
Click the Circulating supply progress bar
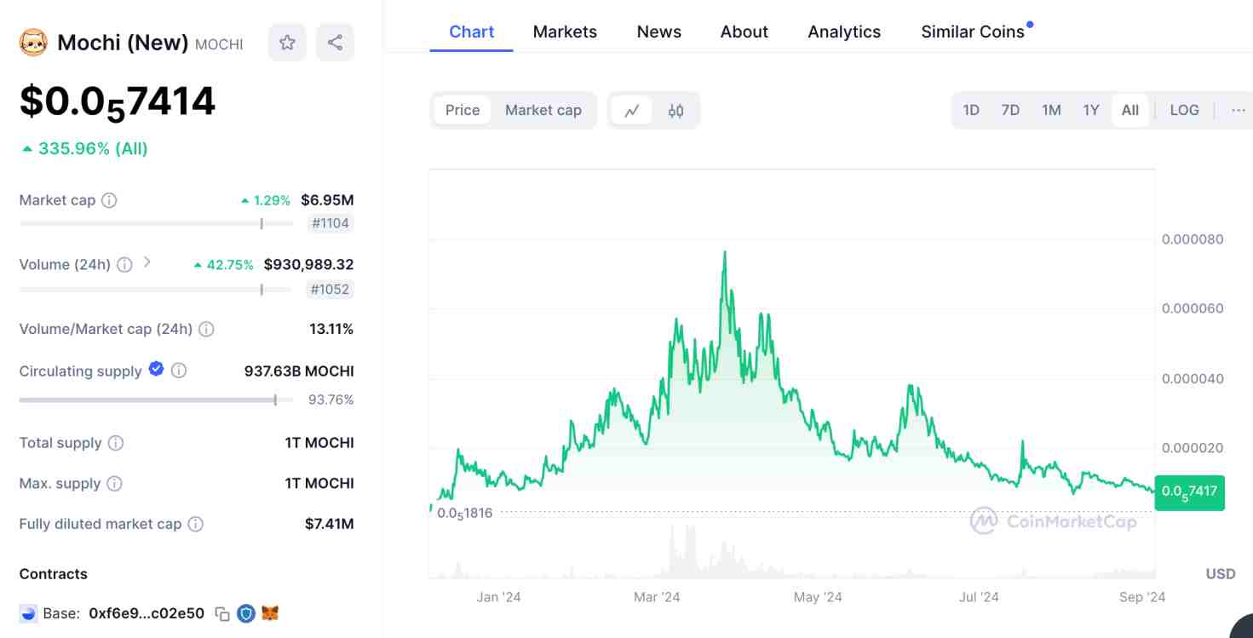point(156,399)
